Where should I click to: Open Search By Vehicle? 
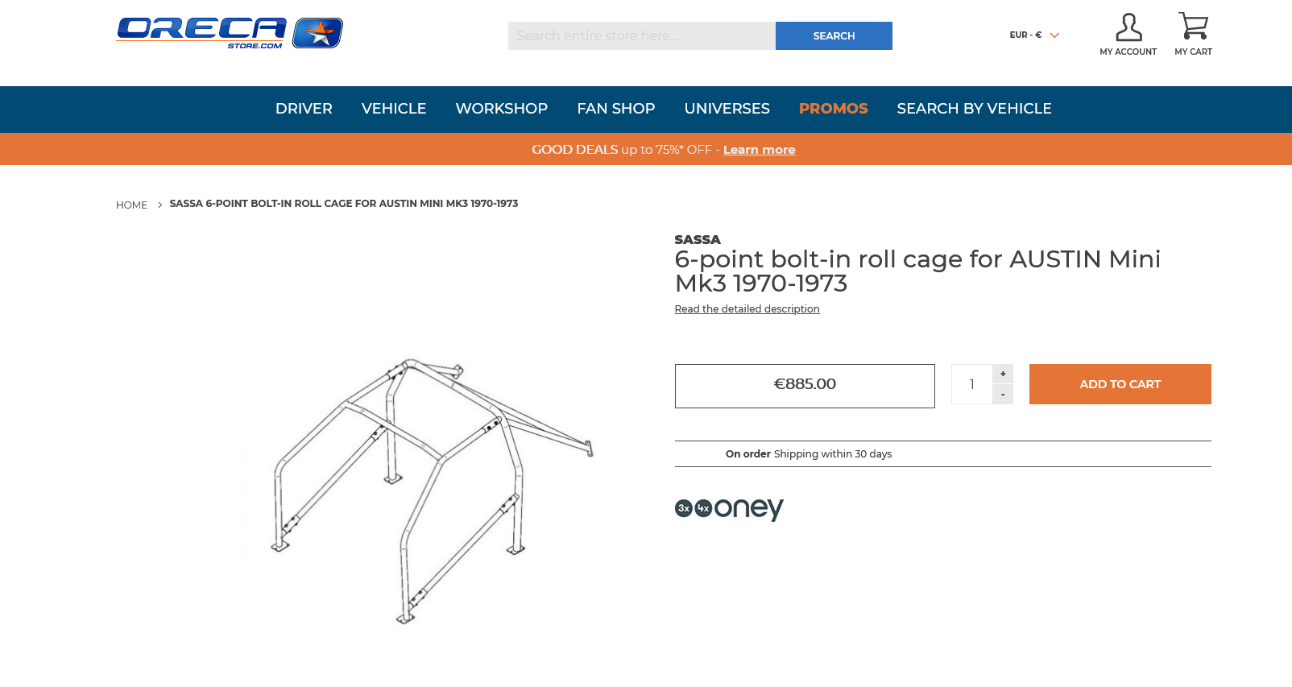(975, 109)
